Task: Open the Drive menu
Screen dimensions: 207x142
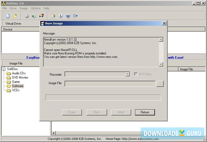Action: point(13,8)
